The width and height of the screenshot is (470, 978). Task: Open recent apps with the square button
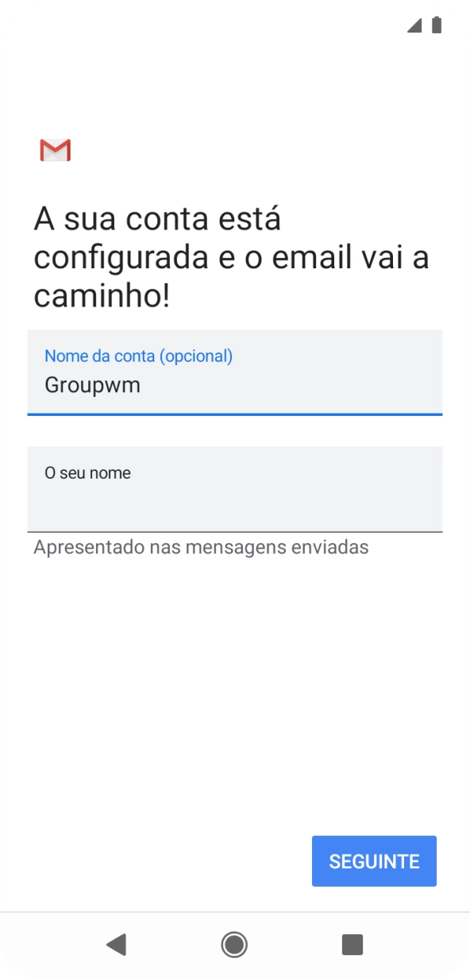pyautogui.click(x=352, y=945)
